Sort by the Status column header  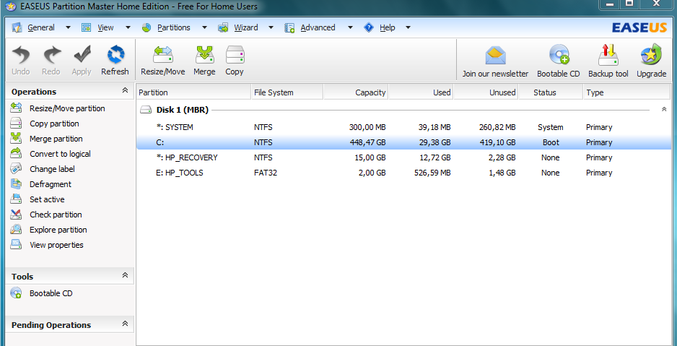click(551, 92)
